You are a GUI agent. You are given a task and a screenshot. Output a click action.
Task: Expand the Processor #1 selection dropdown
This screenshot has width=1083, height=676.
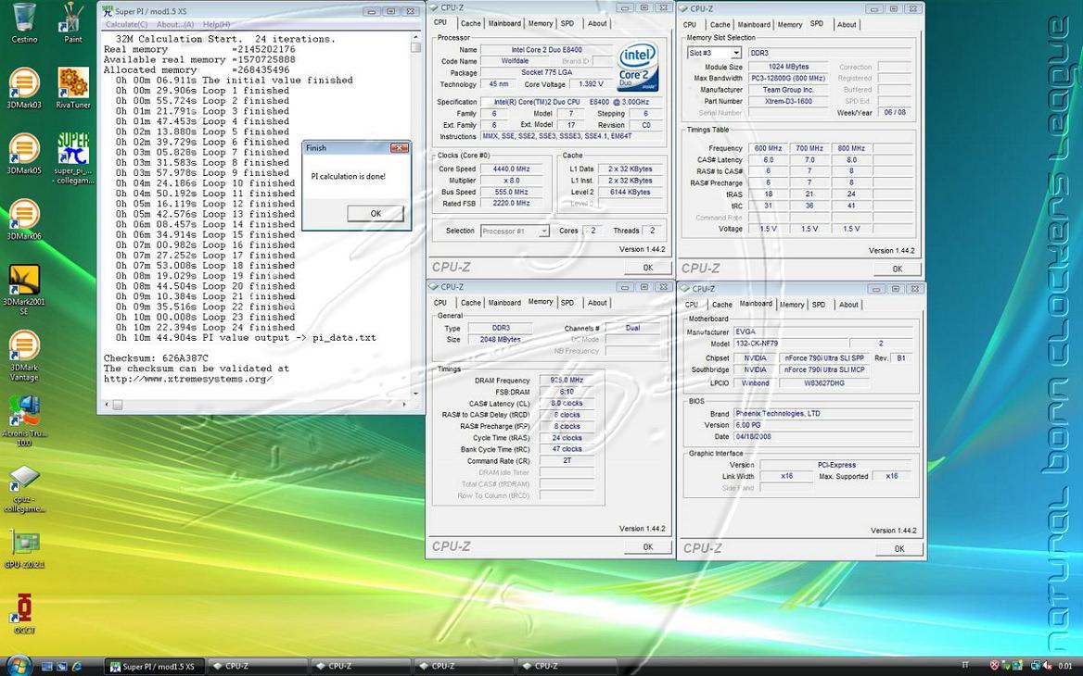[x=543, y=232]
